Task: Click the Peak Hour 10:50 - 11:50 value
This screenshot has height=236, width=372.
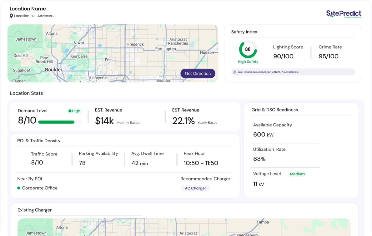Action: click(201, 163)
